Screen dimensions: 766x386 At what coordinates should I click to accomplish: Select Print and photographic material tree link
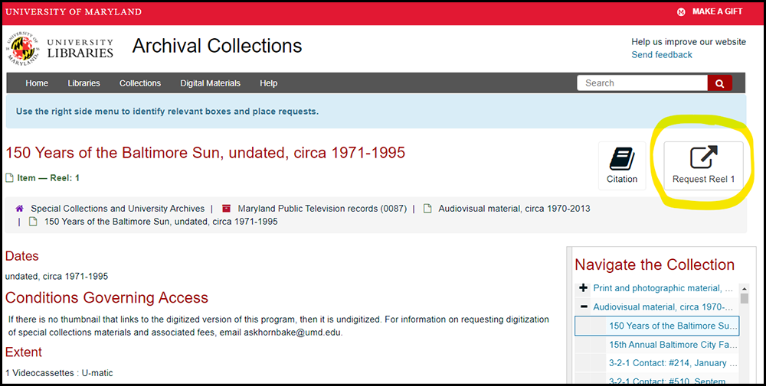pyautogui.click(x=663, y=288)
